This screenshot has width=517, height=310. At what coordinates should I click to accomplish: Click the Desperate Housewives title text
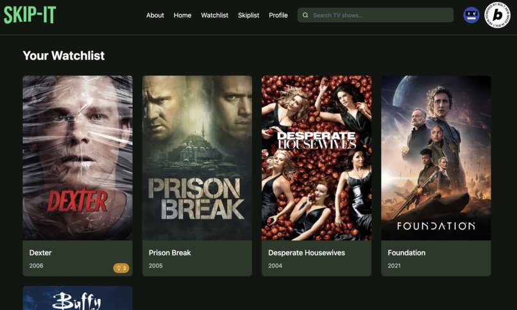pos(307,253)
